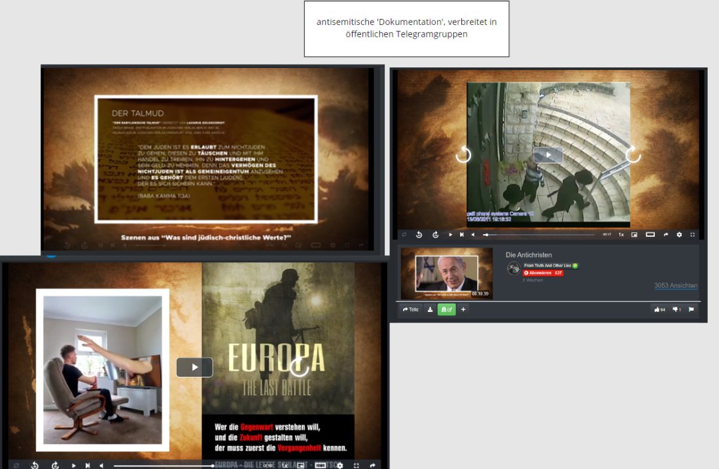Viewport: 719px width, 469px height.
Task: Rewind 10 seconds in Die Antichristen player
Action: click(x=419, y=235)
